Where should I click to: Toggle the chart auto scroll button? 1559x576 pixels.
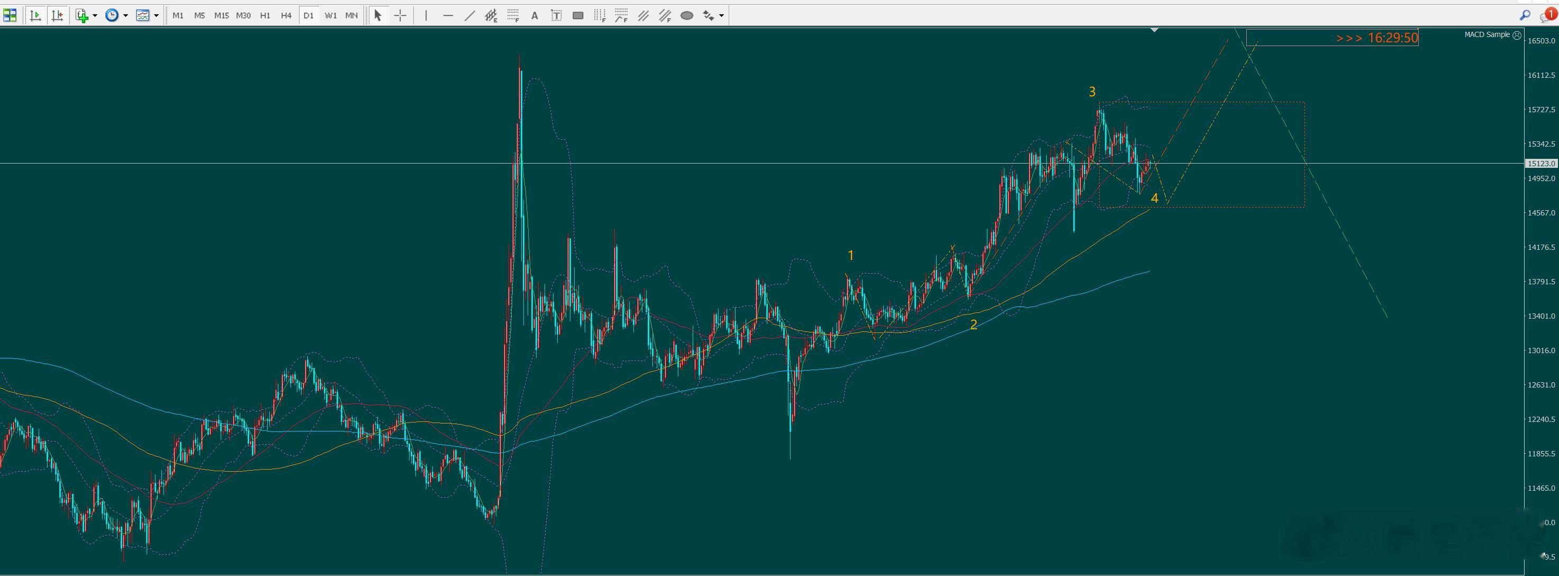pyautogui.click(x=35, y=16)
